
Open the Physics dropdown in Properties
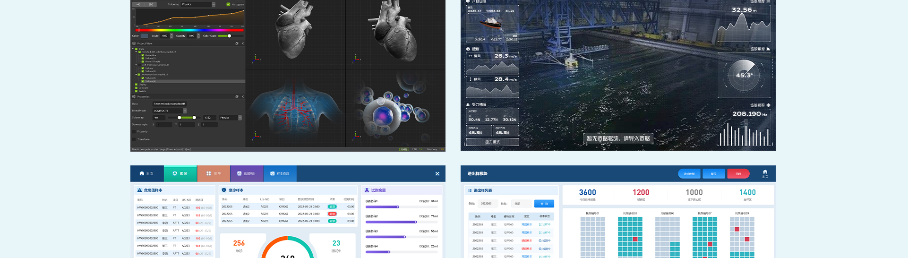coord(231,118)
